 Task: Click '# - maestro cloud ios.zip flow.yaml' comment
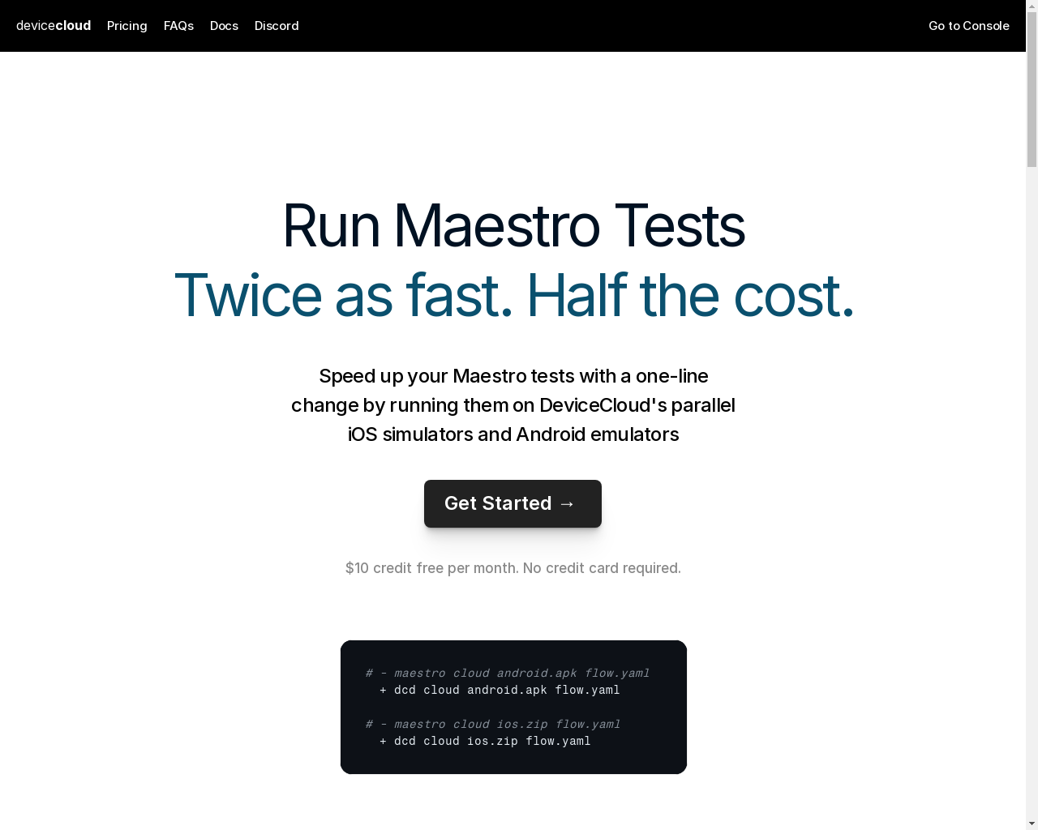(x=493, y=724)
